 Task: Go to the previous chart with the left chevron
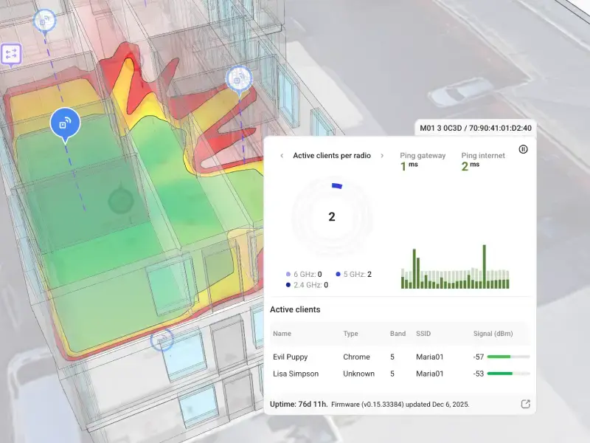click(x=281, y=156)
